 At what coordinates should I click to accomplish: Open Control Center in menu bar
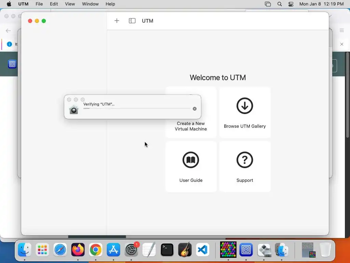pos(291,4)
